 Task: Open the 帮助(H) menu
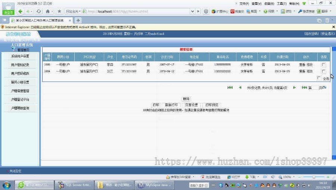pos(294,4)
